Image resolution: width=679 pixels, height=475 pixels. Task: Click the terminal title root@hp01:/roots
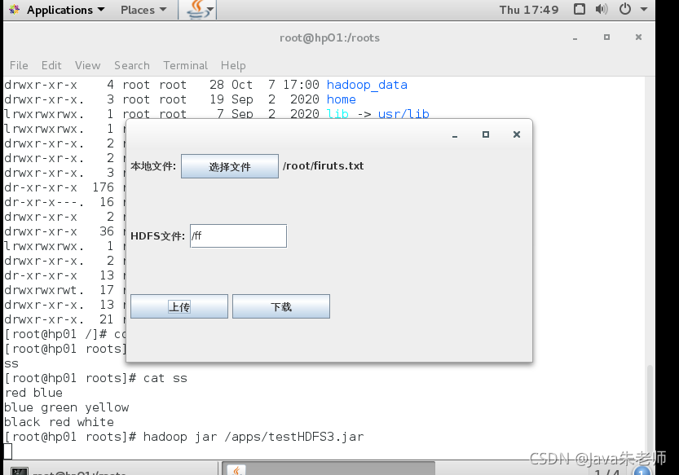pos(329,37)
